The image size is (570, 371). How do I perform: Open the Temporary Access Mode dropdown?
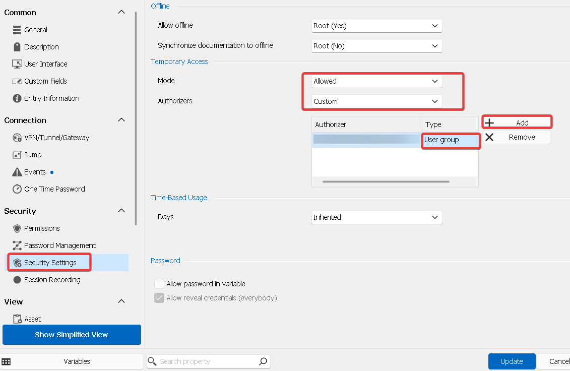point(376,81)
